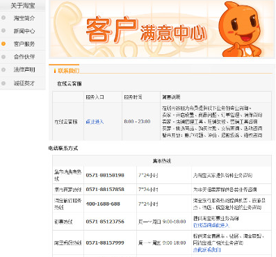
Task: Click phone number 0571-88157999
Action: pyautogui.click(x=105, y=243)
